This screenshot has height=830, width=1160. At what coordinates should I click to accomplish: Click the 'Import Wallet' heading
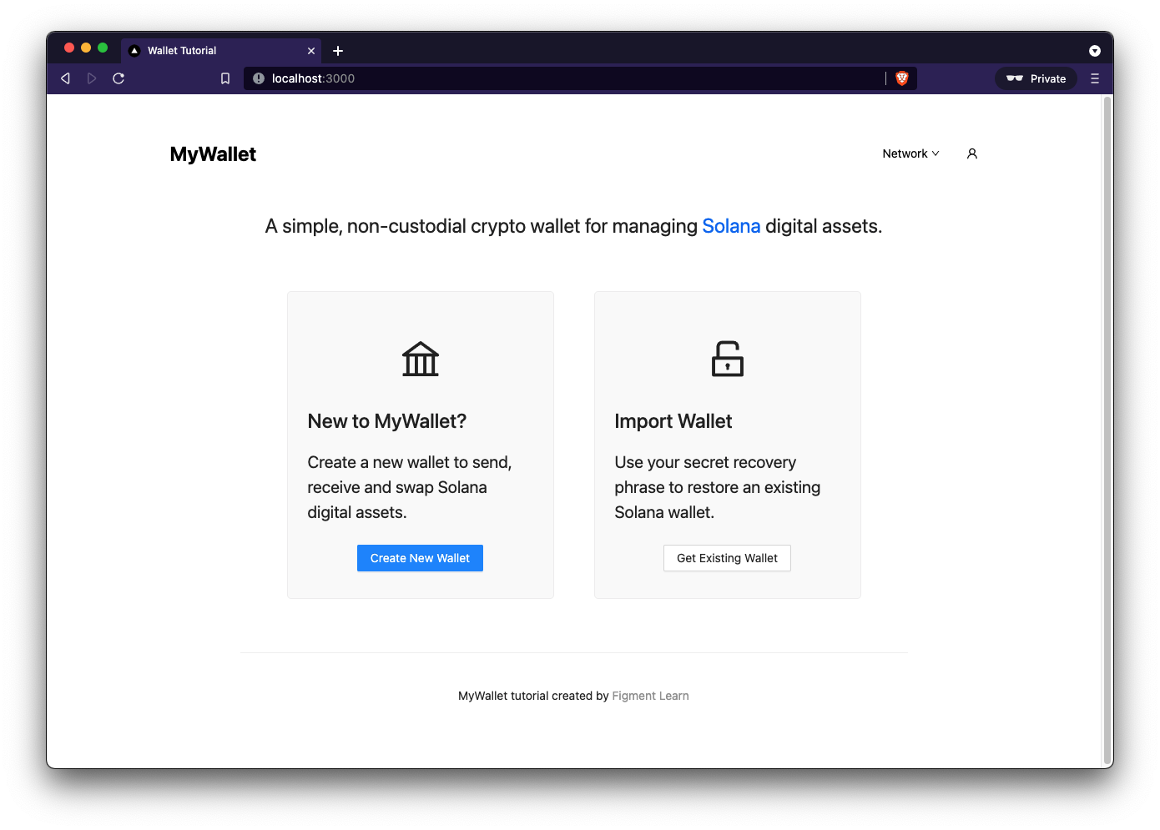point(673,421)
